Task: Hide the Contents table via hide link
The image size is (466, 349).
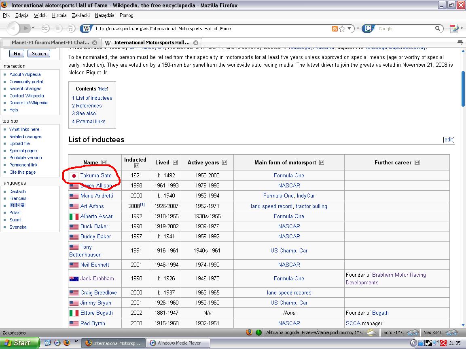Action: point(103,89)
